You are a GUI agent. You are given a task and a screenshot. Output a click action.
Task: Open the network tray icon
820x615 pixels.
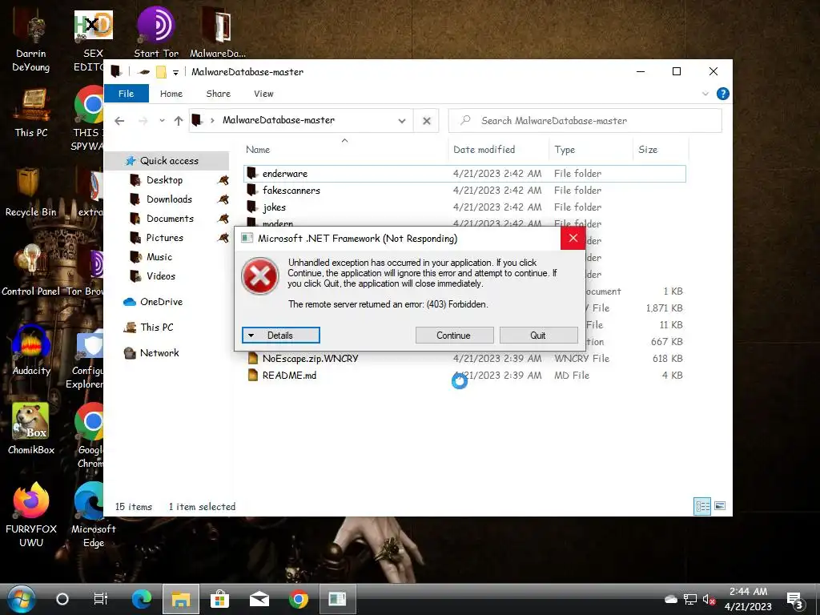click(x=690, y=599)
